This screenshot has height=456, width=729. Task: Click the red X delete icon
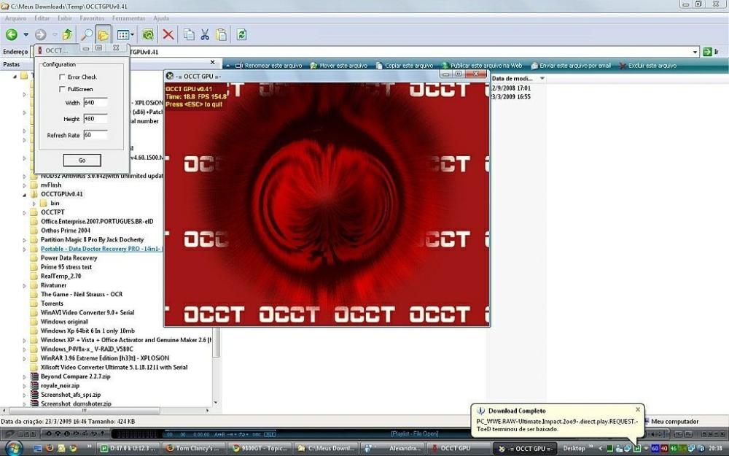pyautogui.click(x=168, y=34)
